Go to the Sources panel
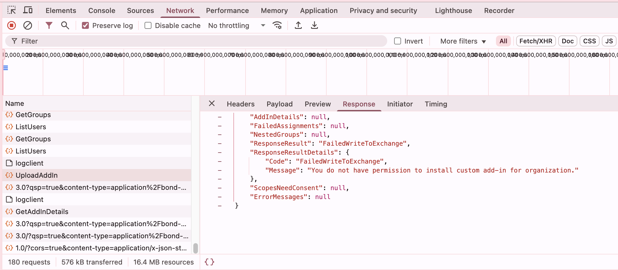This screenshot has height=270, width=618. pyautogui.click(x=141, y=10)
